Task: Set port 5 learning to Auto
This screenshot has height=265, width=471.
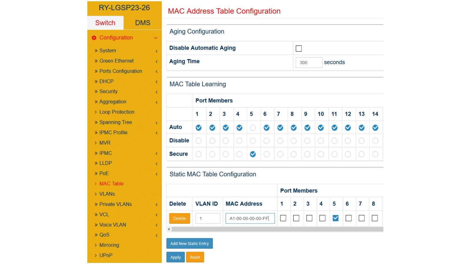Action: 253,128
